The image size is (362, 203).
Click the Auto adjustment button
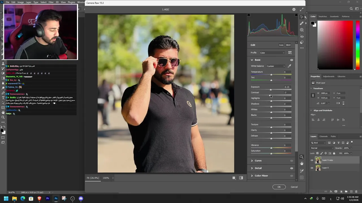click(281, 45)
